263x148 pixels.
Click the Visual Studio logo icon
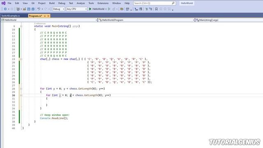pyautogui.click(x=3, y=3)
